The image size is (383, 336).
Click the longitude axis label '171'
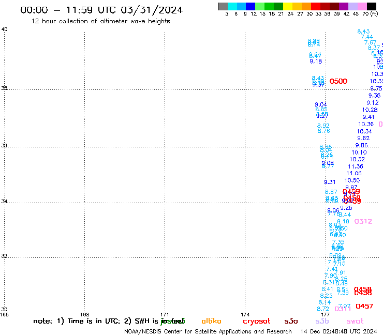click(165, 314)
